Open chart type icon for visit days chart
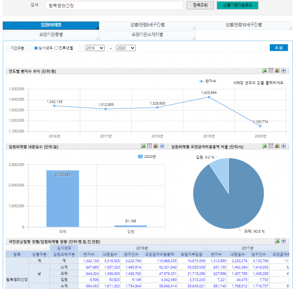Image resolution: width=295 pixels, height=289 pixels. [156, 146]
